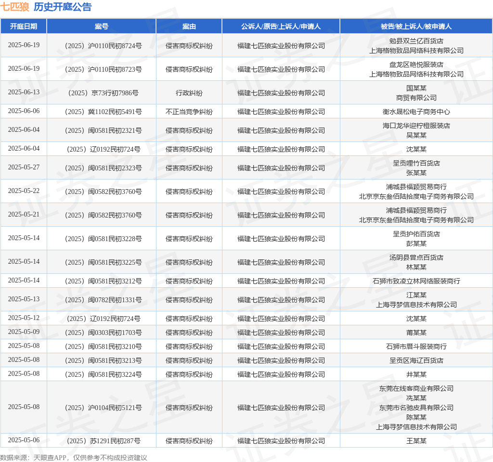The height and width of the screenshot is (462, 493).
Task: Click case number 闽0303民初1703号
Action: (x=104, y=333)
